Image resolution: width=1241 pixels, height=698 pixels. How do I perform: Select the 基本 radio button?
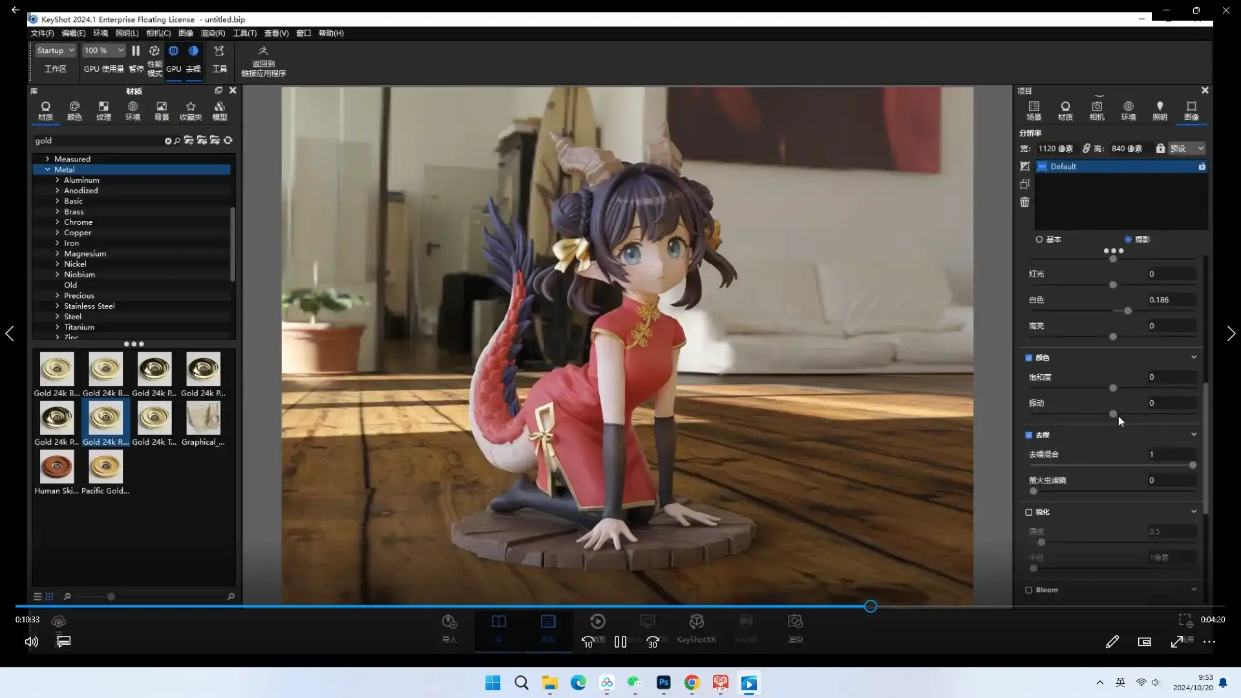[x=1039, y=239]
